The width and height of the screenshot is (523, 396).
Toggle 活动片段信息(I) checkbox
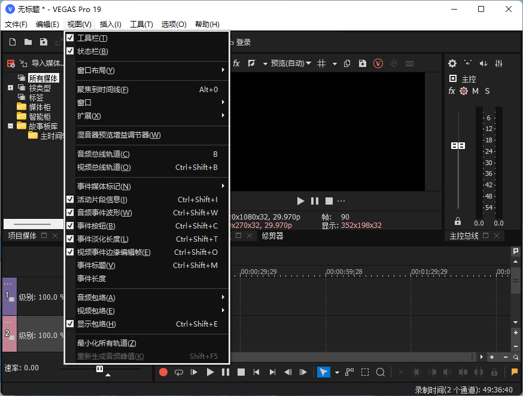point(70,199)
